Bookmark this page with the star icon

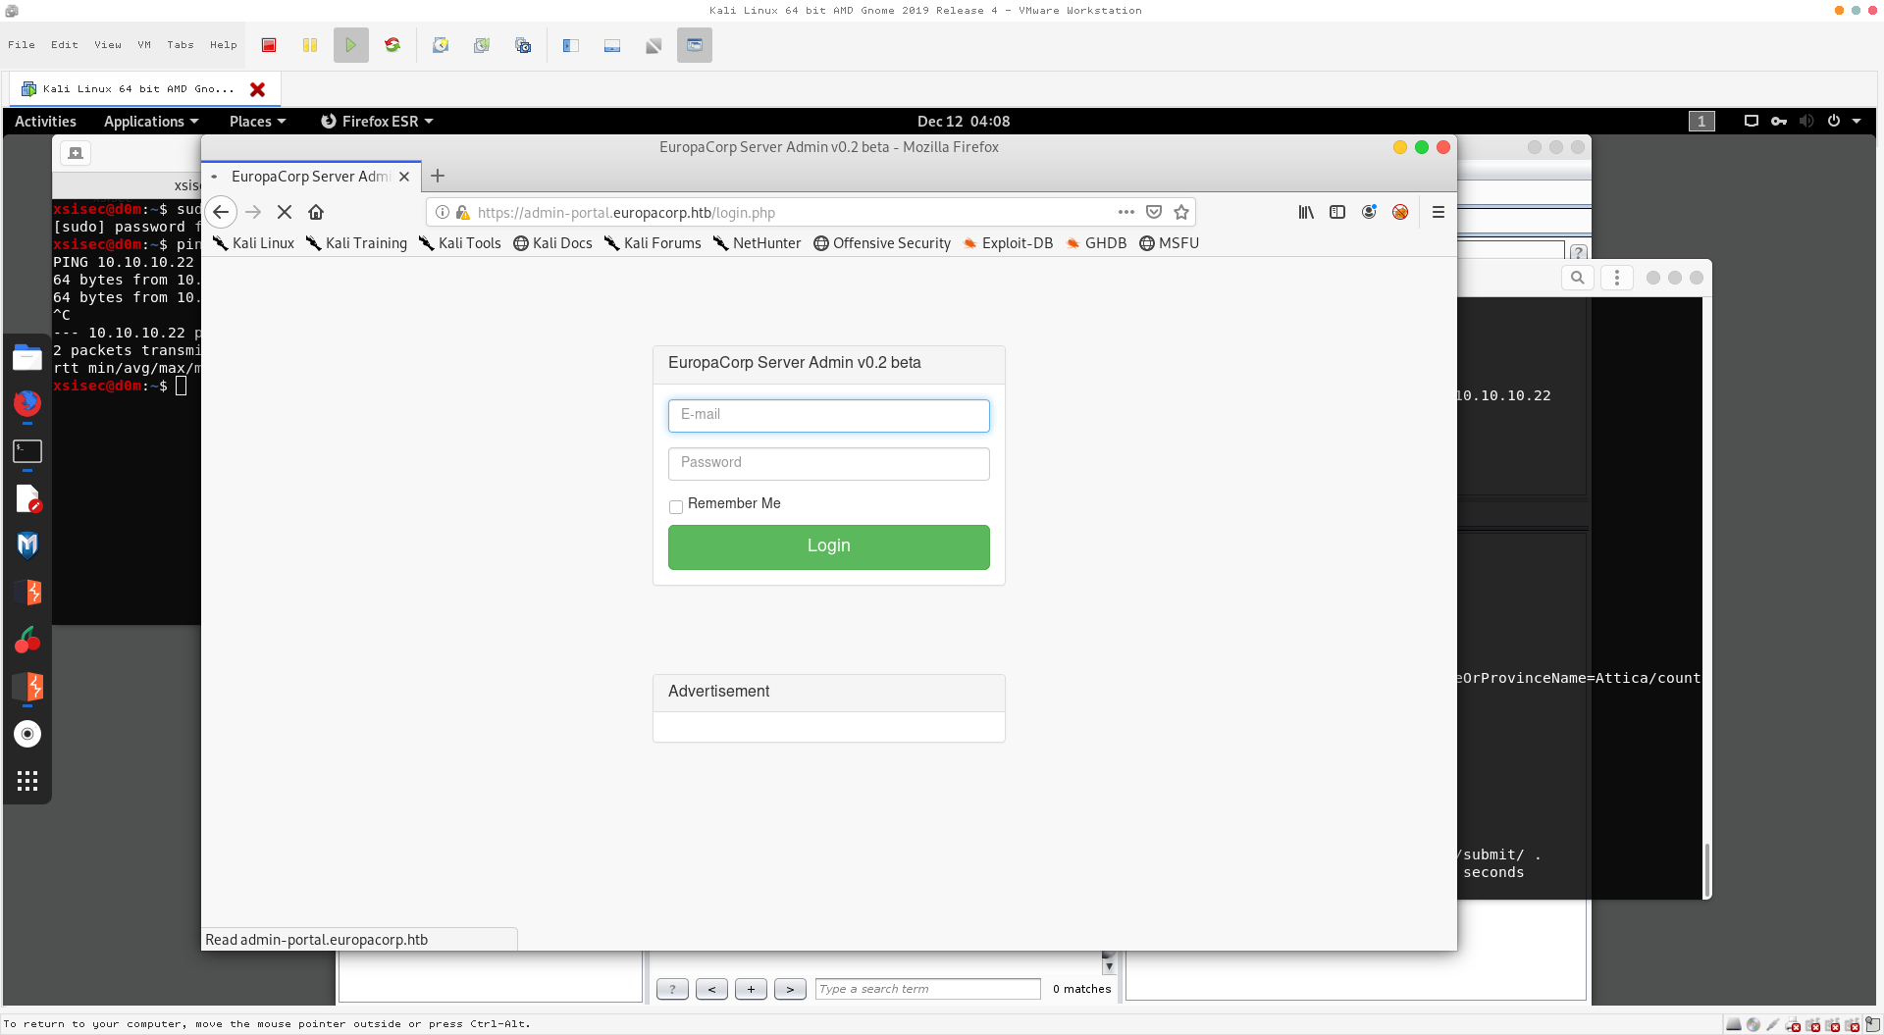1181,212
